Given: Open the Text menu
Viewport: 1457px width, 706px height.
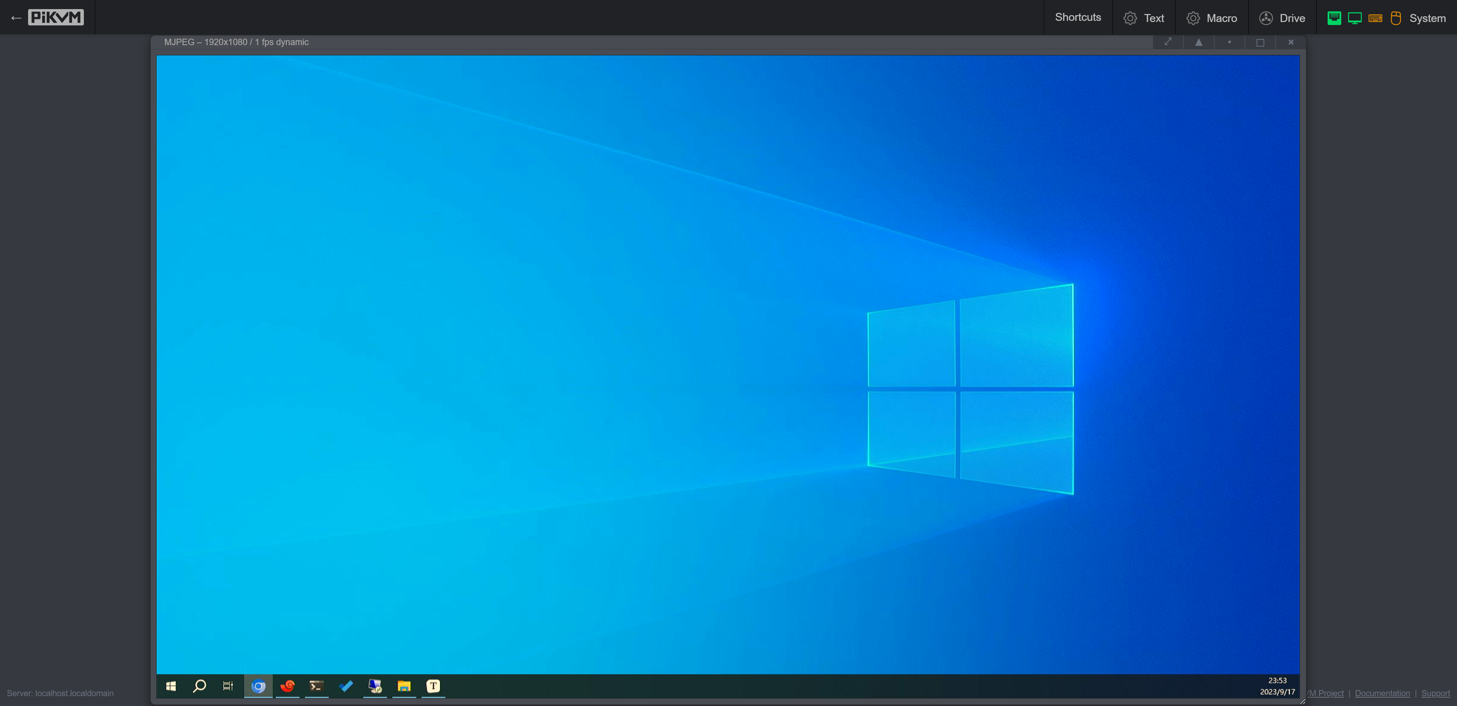Looking at the screenshot, I should (x=1144, y=17).
